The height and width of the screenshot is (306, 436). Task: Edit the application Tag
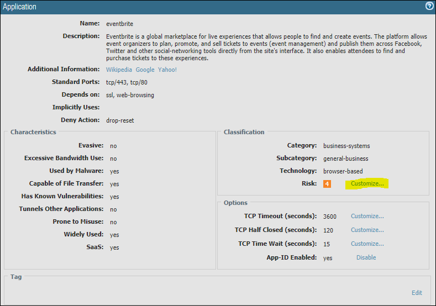pos(417,293)
